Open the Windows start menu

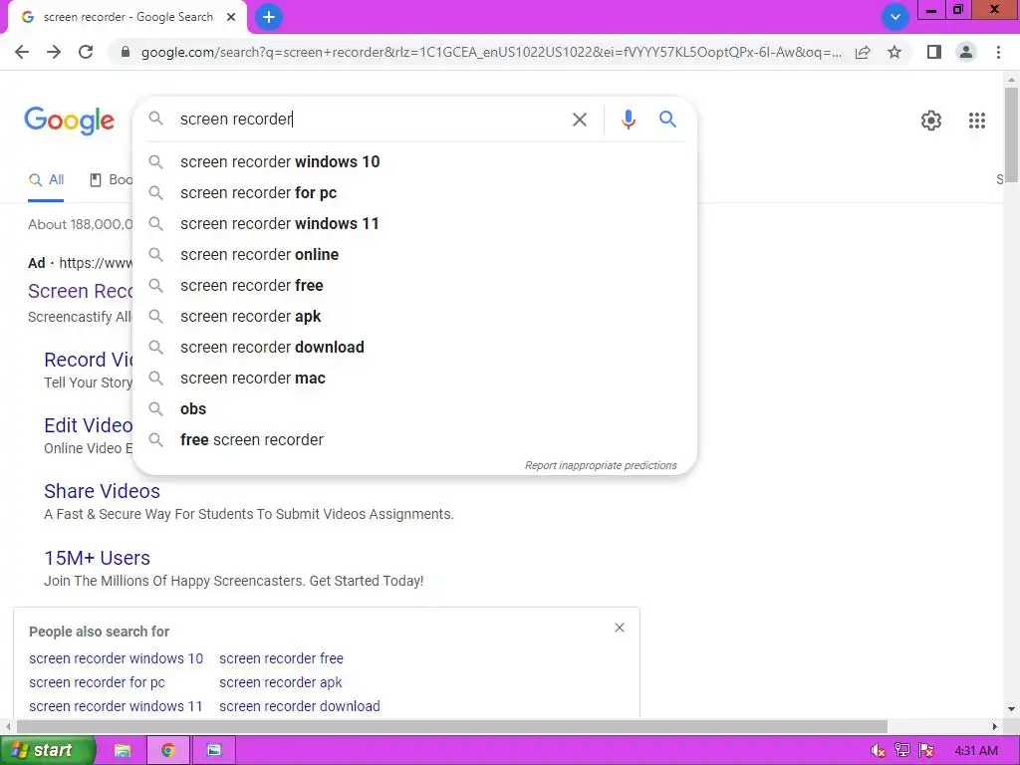[47, 751]
